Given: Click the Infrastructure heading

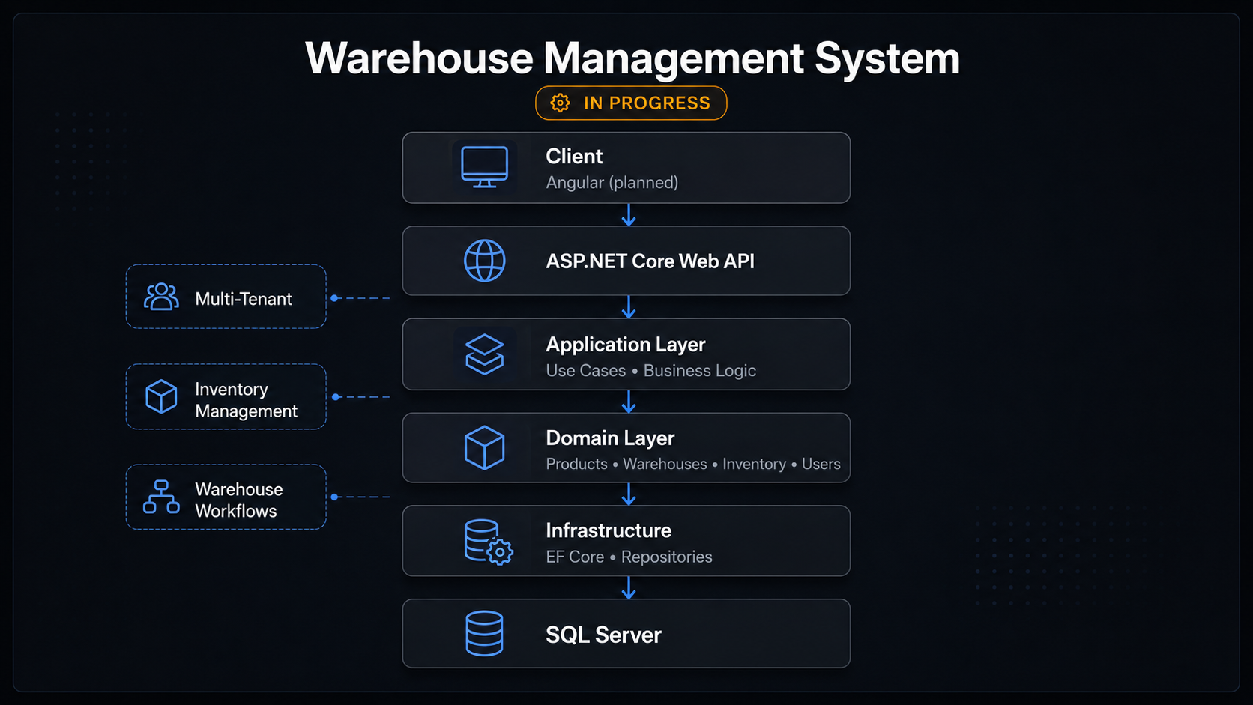Looking at the screenshot, I should 609,530.
